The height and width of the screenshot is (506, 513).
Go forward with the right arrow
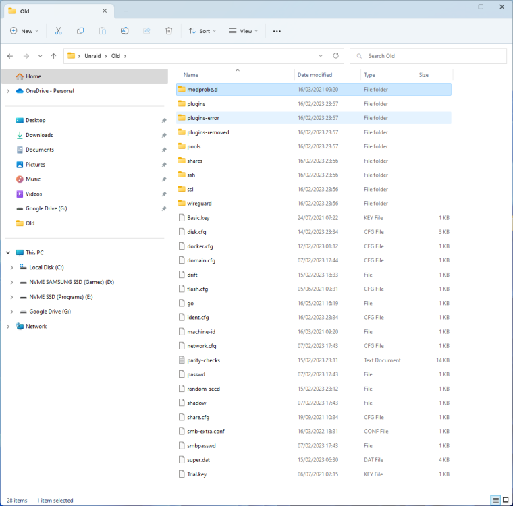pyautogui.click(x=26, y=56)
